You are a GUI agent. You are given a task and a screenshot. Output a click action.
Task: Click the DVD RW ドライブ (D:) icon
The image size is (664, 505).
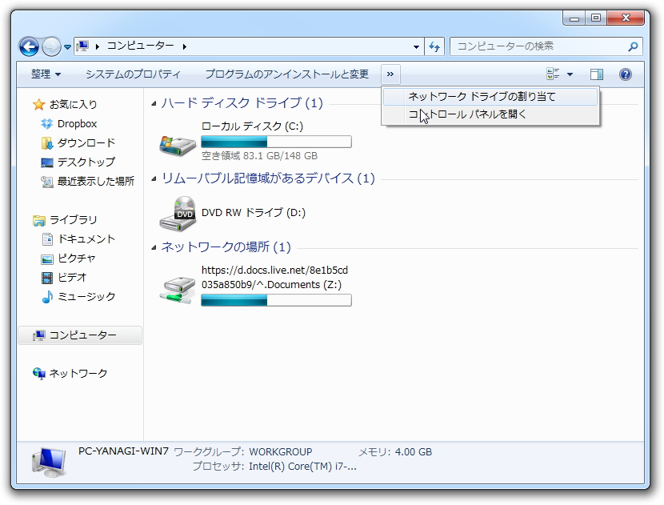(177, 213)
